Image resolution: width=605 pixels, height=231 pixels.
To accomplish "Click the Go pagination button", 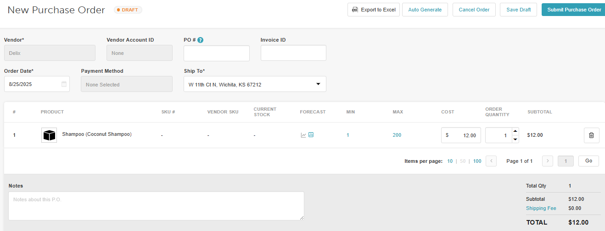I will click(588, 161).
